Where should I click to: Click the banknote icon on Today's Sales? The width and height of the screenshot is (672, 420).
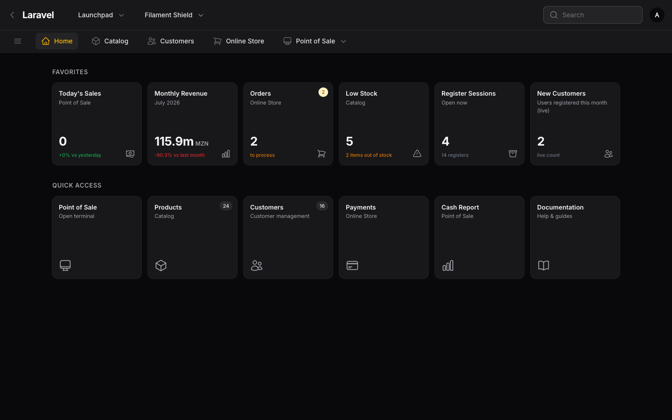click(130, 154)
